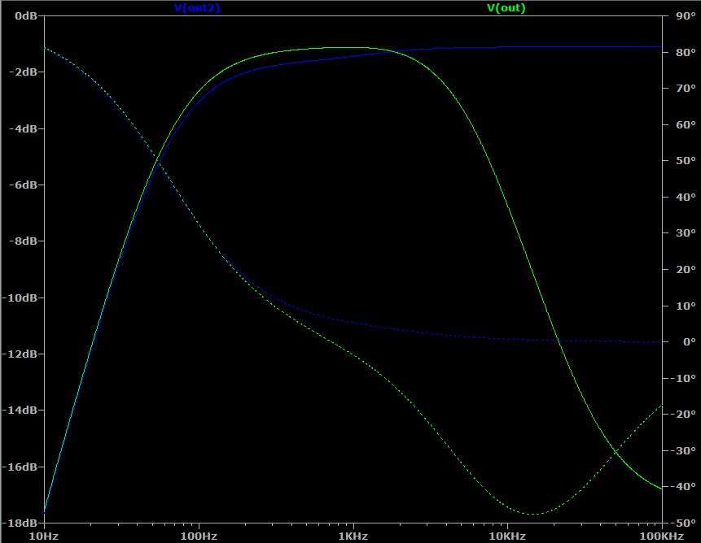Click the 1KHz frequency axis label
The image size is (701, 543).
click(353, 536)
